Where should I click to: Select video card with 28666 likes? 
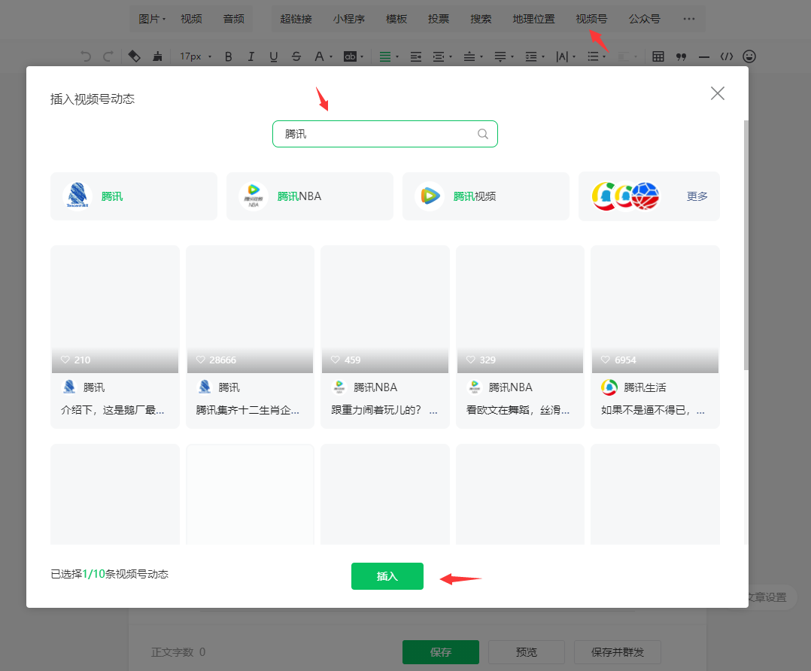(x=250, y=337)
